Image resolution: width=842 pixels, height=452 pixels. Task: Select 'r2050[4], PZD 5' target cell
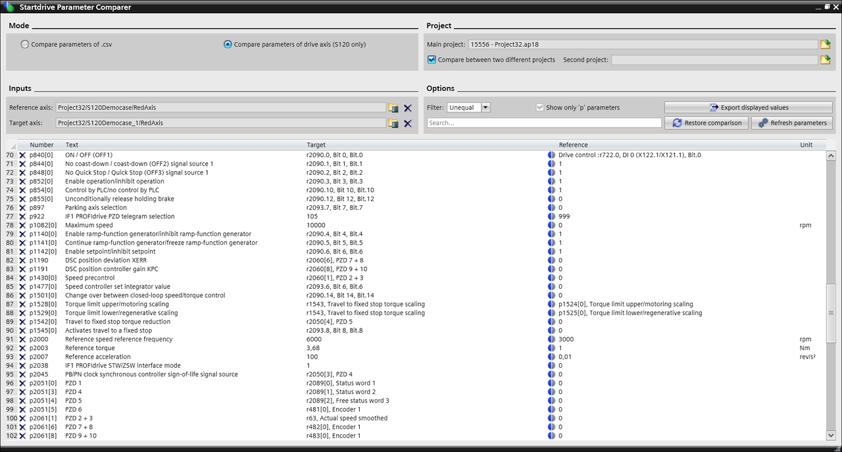329,322
